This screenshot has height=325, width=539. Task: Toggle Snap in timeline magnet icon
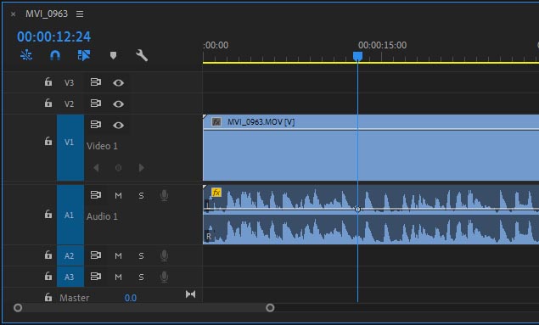55,55
